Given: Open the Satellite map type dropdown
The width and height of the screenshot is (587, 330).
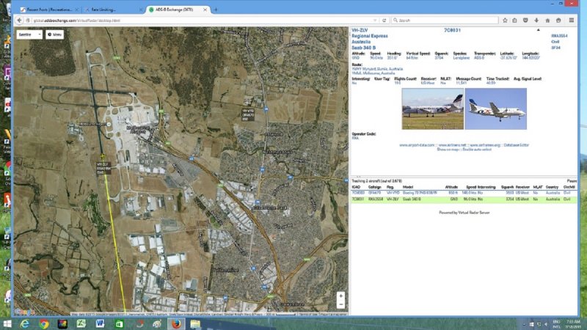Looking at the screenshot, I should click(x=29, y=34).
